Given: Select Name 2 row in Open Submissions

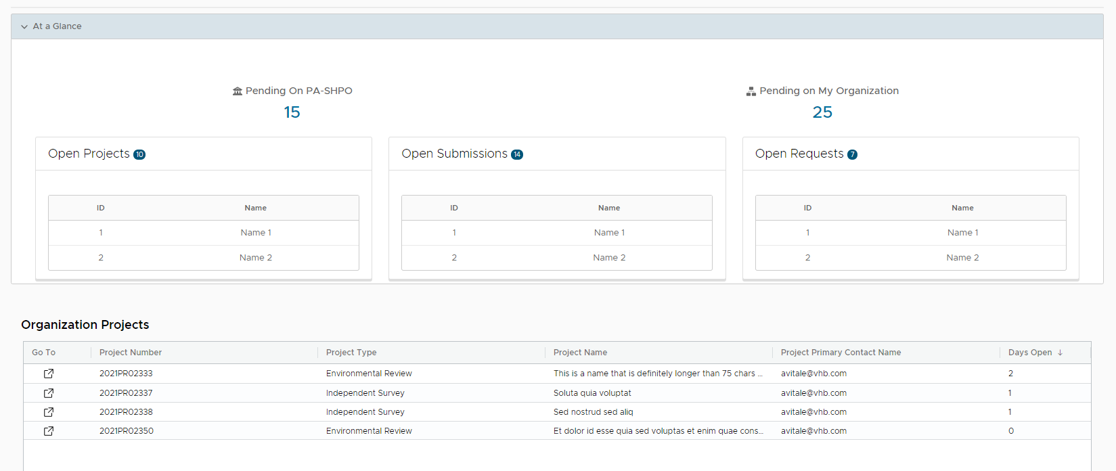Looking at the screenshot, I should 609,258.
